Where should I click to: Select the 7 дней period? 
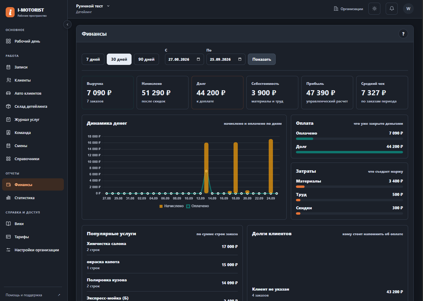tap(93, 59)
